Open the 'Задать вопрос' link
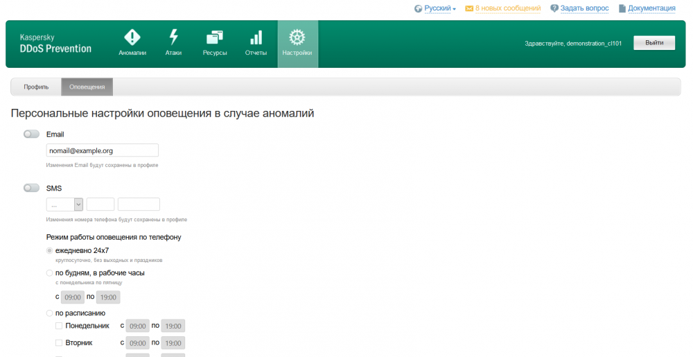Viewport: 693px width, 357px height. (x=584, y=8)
